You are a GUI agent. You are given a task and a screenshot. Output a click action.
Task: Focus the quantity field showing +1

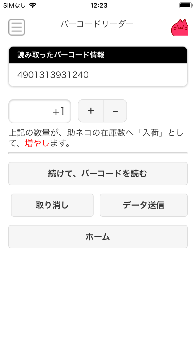pos(40,111)
